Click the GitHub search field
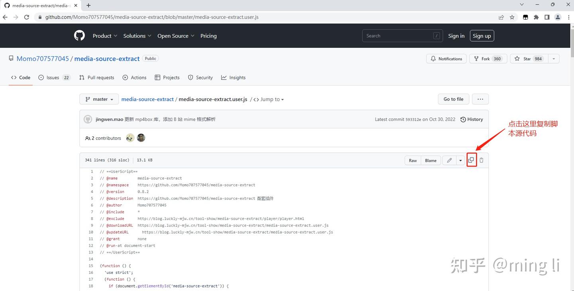This screenshot has height=291, width=574. 399,36
